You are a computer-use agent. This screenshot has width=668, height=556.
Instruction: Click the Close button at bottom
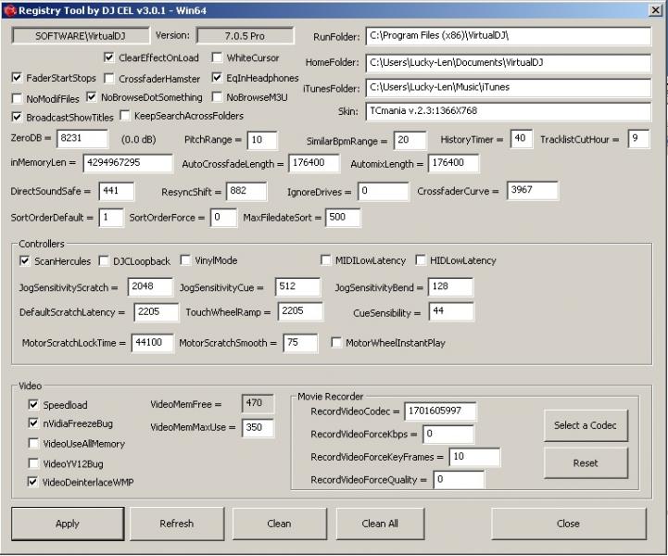point(569,524)
